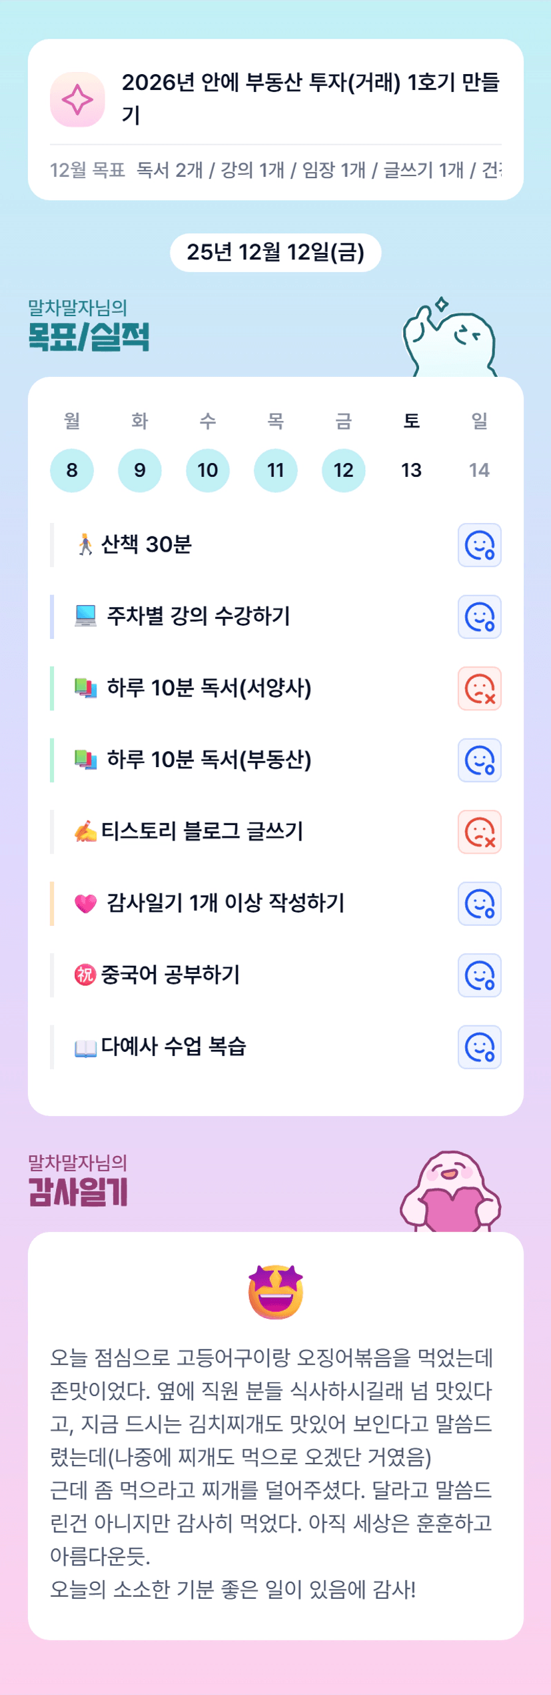
Task: Select Saturday 13 in the week calendar
Action: (411, 470)
